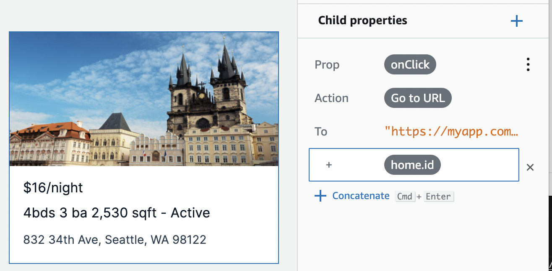Change the Go to URL action pill

pos(418,98)
